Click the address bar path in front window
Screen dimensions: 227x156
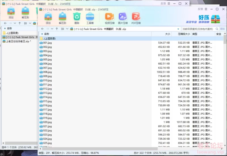[x=100, y=29]
